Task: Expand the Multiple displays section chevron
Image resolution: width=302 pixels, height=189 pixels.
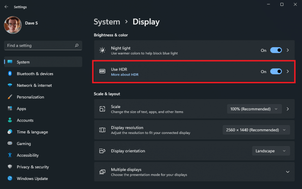Action: (287, 172)
